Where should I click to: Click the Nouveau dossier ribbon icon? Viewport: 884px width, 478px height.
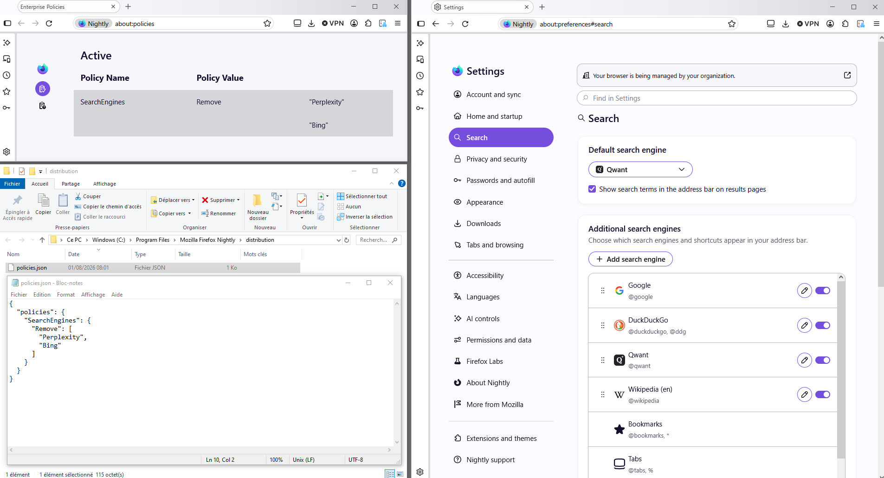258,207
